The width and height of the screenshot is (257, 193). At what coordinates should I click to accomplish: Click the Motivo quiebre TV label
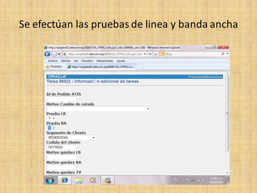[64, 172]
